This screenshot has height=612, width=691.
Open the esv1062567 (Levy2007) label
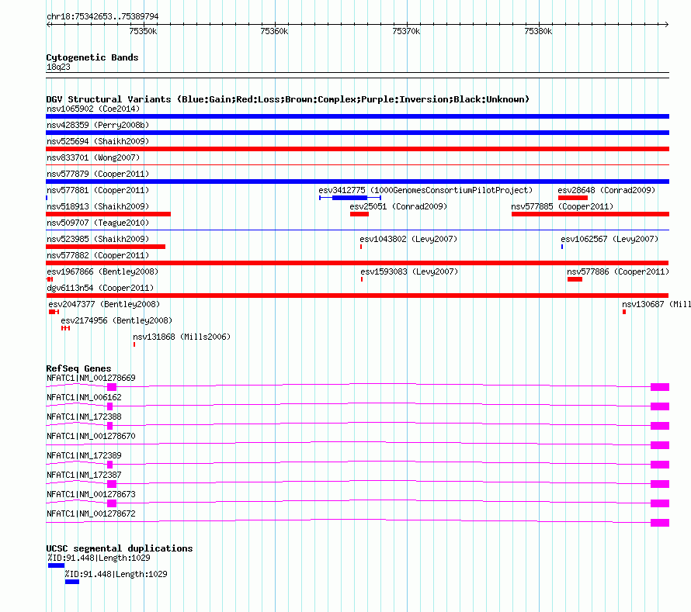[x=609, y=239]
